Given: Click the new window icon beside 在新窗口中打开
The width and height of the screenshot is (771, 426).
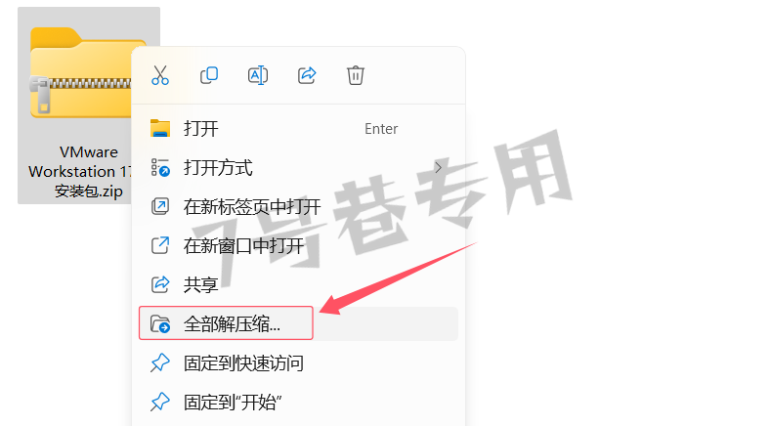Looking at the screenshot, I should click(160, 245).
